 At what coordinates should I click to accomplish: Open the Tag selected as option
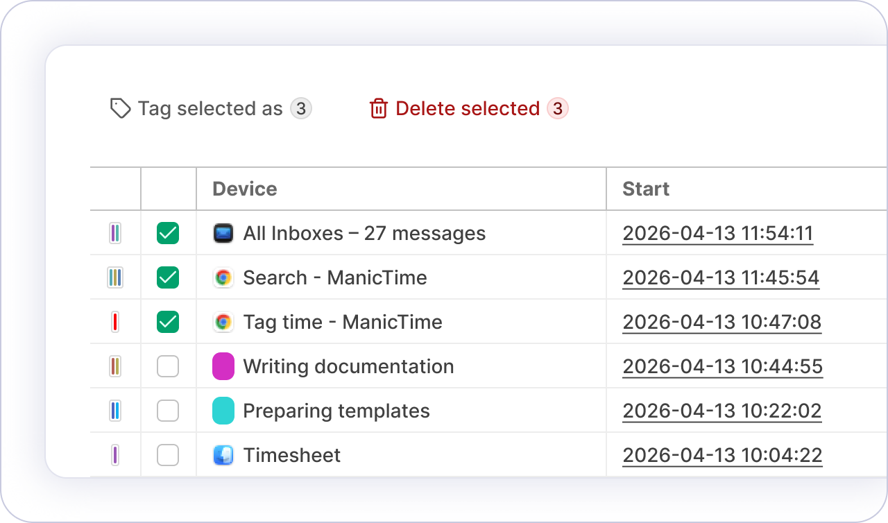[x=210, y=109]
